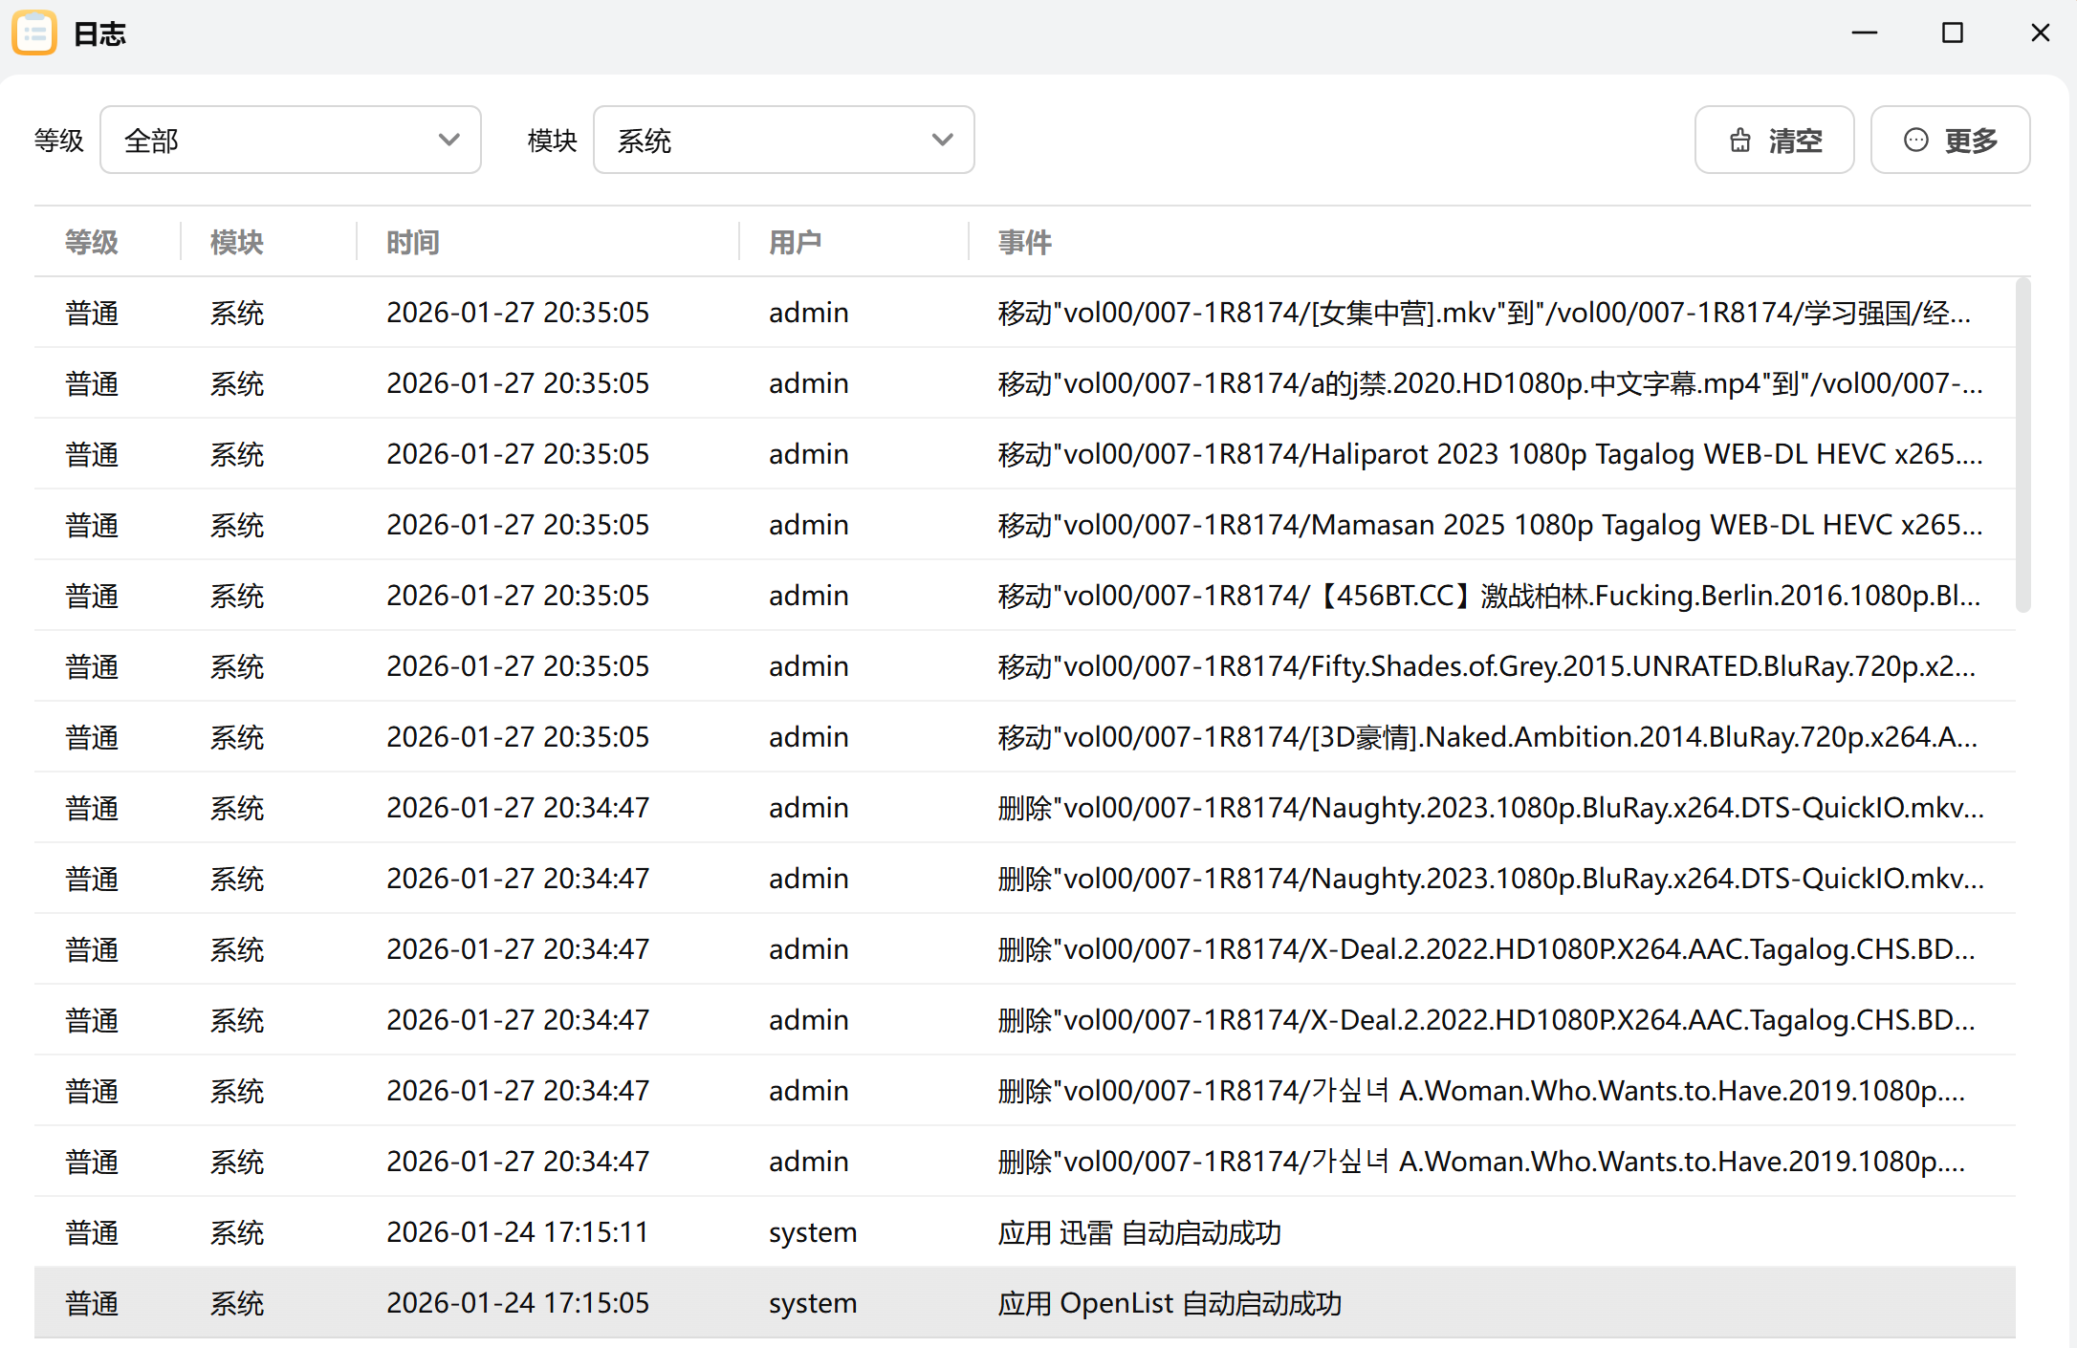Click the ellipsis icon on 更多 button
The height and width of the screenshot is (1348, 2077).
tap(1916, 141)
